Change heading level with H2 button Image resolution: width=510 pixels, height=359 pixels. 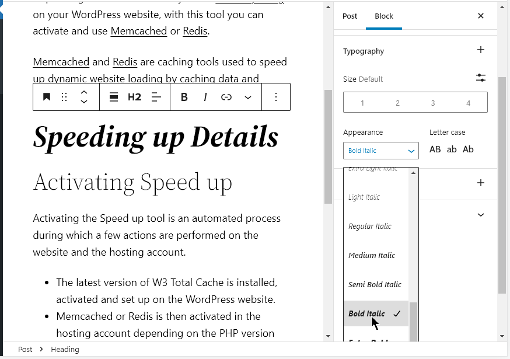[x=134, y=97]
